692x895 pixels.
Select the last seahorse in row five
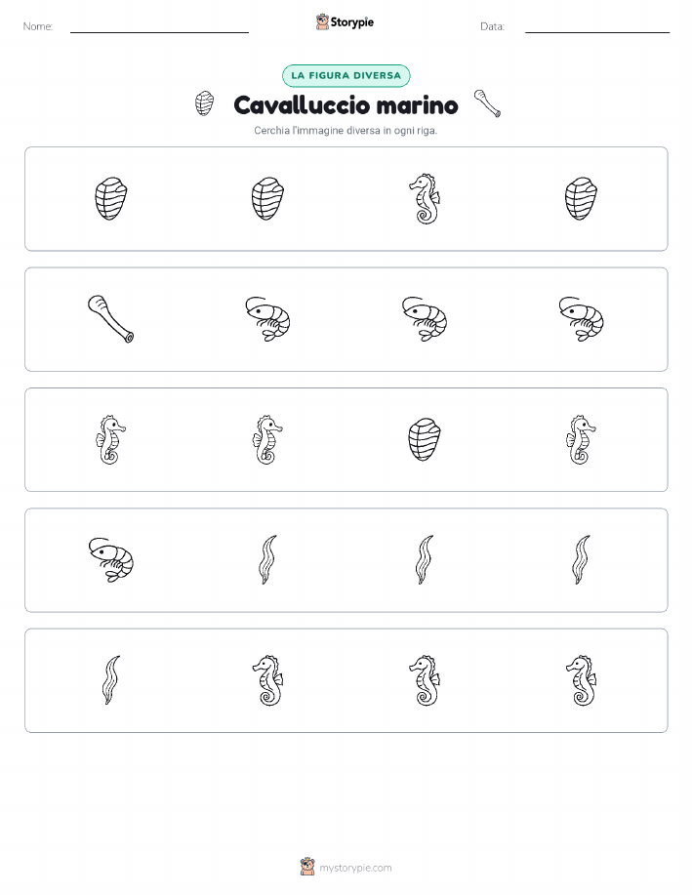(x=582, y=680)
